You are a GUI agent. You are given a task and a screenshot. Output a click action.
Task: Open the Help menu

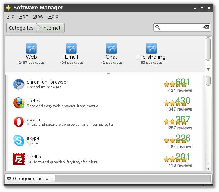pyautogui.click(x=53, y=17)
